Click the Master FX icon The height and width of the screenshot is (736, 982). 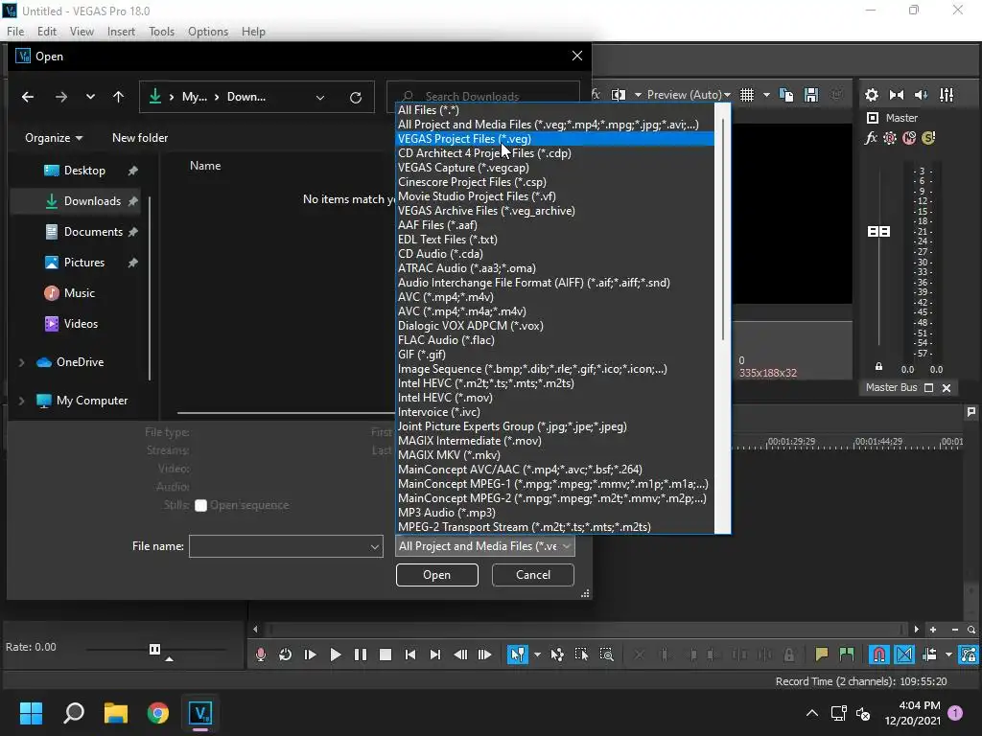tap(871, 138)
